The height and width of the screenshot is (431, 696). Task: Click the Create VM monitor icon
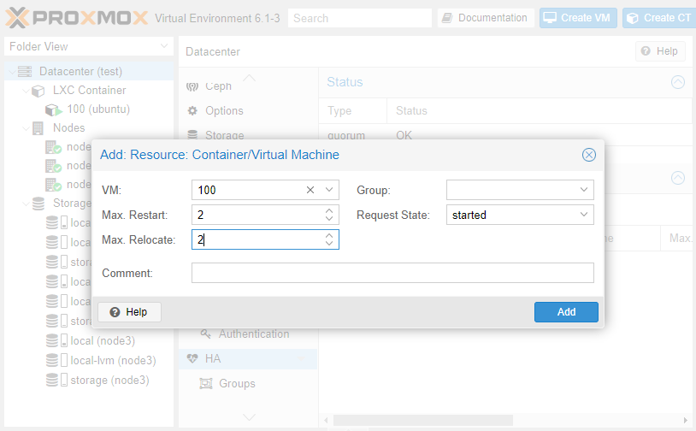550,18
